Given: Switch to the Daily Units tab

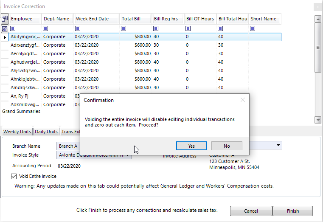Looking at the screenshot, I should (46, 132).
